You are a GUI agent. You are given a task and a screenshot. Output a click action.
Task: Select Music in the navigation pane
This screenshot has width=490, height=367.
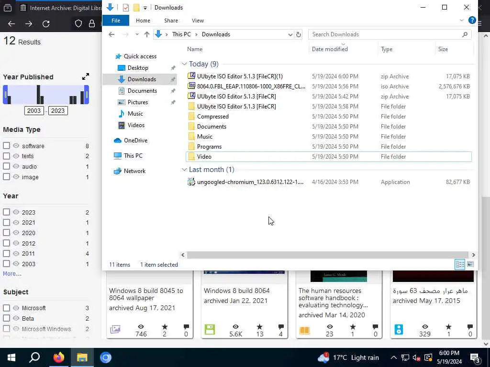pyautogui.click(x=135, y=114)
